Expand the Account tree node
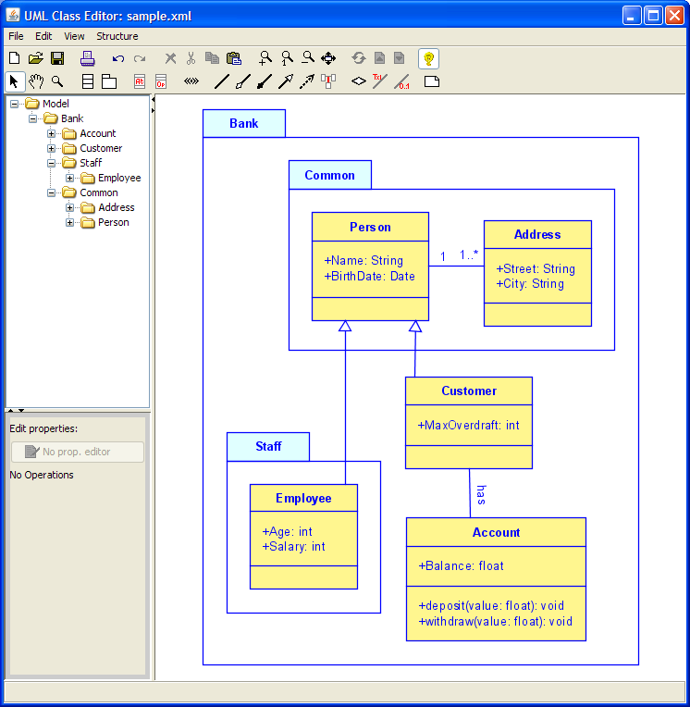 [x=52, y=133]
